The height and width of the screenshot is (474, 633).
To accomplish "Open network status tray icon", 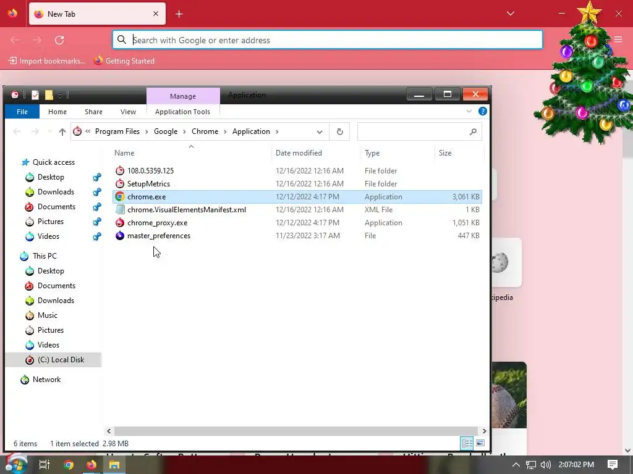I will click(531, 465).
